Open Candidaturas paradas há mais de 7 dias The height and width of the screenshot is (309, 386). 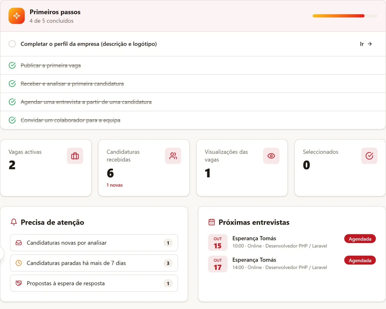click(x=94, y=263)
